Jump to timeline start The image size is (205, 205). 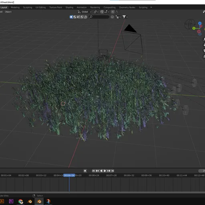[93, 171]
